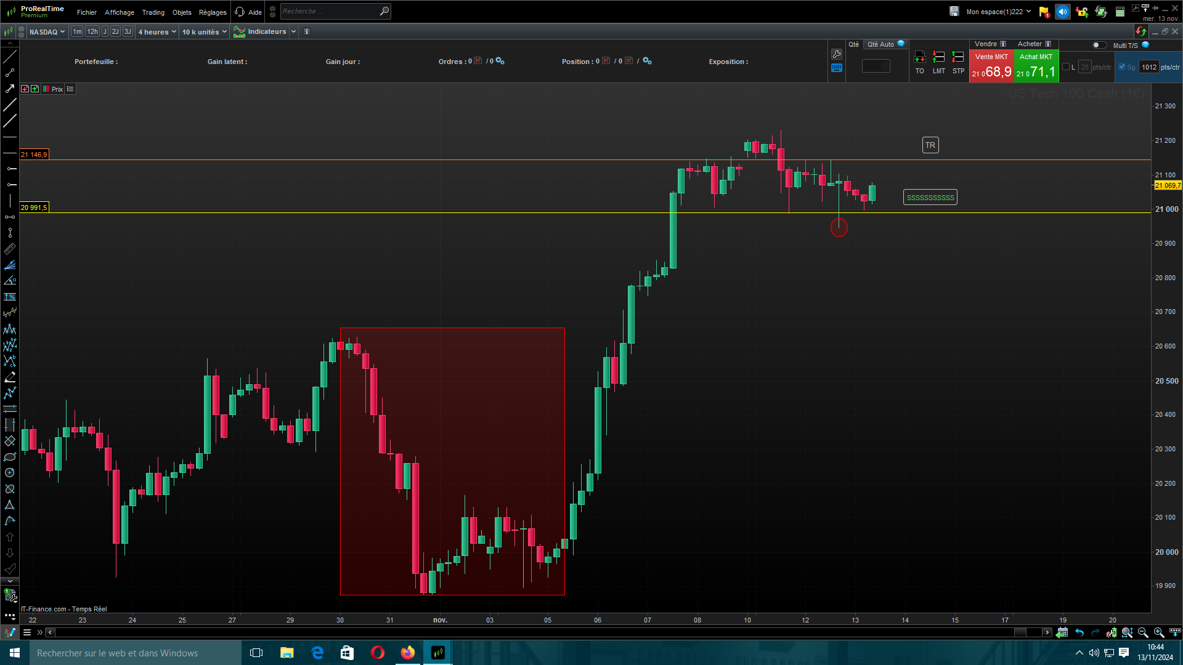This screenshot has width=1183, height=665.
Task: Expand the 4 heures timeframe dropdown
Action: pos(157,31)
